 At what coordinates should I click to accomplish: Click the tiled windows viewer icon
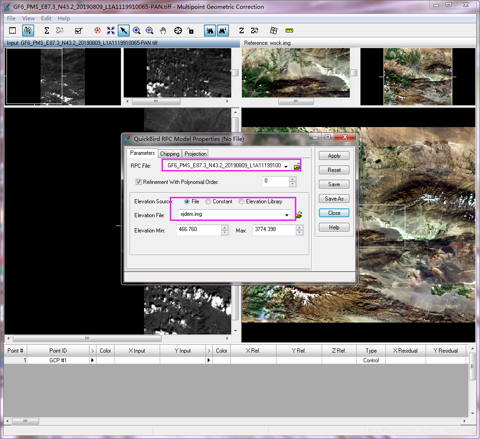coord(274,30)
